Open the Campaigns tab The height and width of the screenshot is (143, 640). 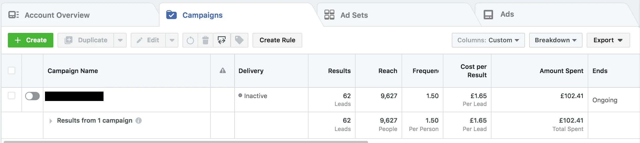click(202, 15)
